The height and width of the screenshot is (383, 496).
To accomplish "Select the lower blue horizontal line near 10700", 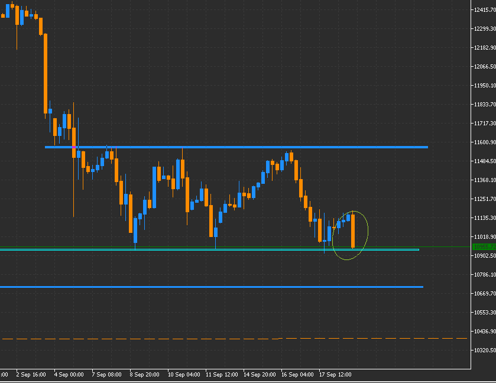I will click(x=212, y=287).
